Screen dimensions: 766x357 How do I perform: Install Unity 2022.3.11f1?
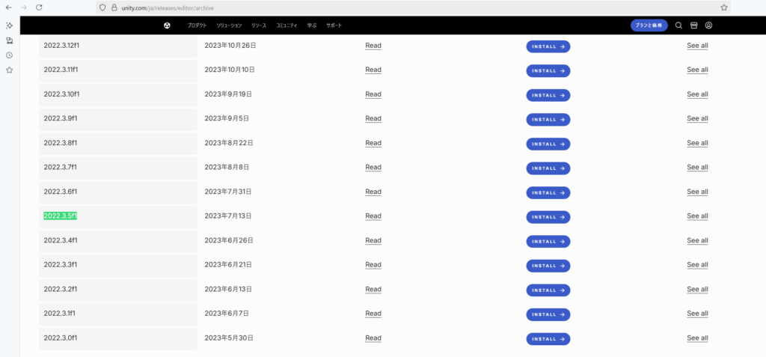pos(548,71)
